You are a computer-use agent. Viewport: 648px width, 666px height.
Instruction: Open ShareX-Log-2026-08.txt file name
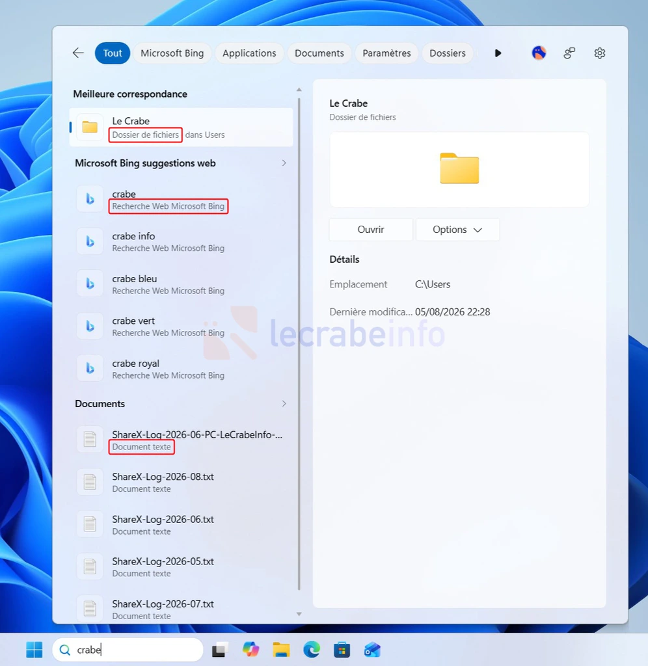click(x=163, y=477)
